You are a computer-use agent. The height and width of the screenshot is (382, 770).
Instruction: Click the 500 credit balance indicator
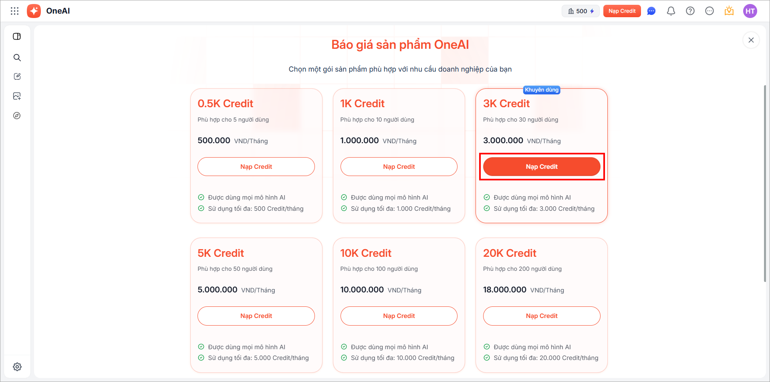(x=581, y=11)
